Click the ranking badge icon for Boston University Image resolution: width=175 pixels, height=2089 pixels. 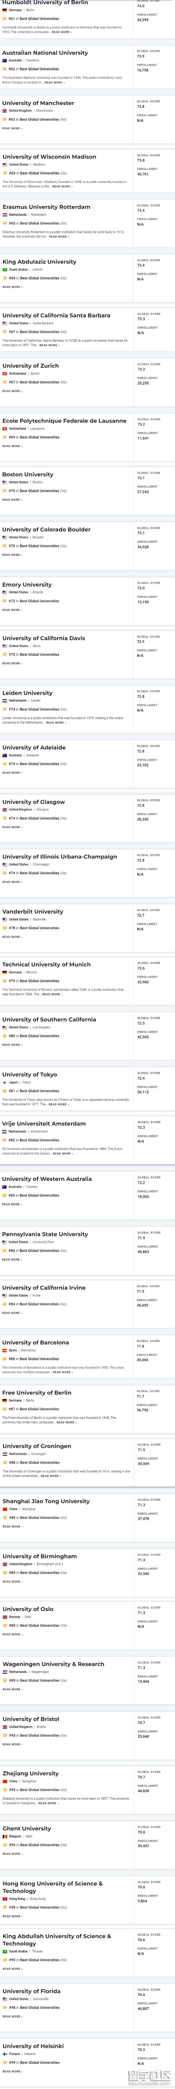coord(5,491)
